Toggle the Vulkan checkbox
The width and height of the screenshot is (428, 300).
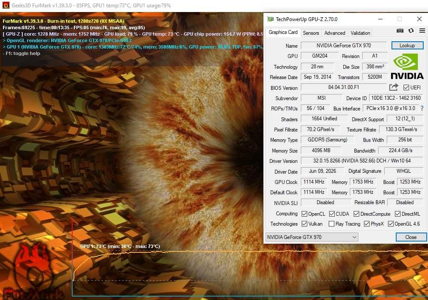pyautogui.click(x=304, y=224)
